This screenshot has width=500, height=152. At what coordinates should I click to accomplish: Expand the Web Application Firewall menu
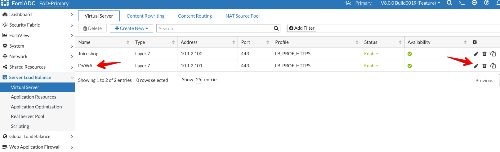[37, 147]
